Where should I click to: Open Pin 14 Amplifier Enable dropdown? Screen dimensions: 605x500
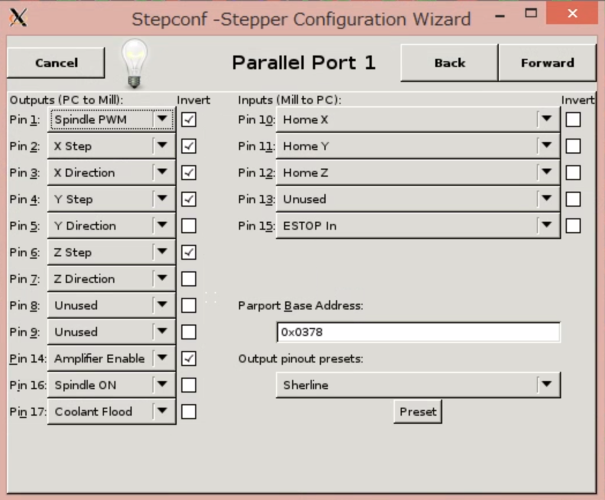[x=112, y=359]
